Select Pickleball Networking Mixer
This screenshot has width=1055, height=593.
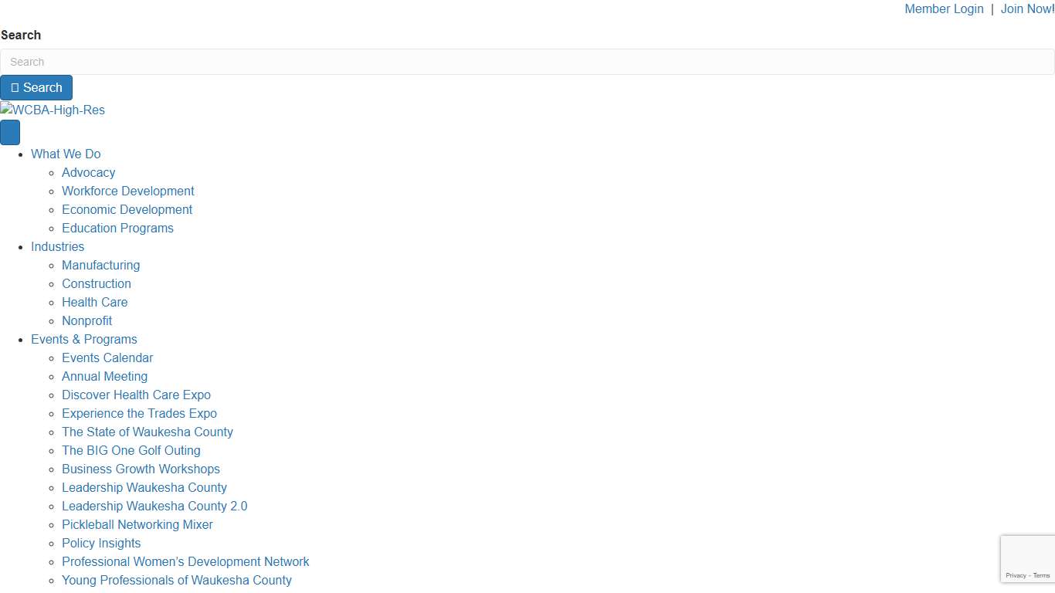[137, 525]
